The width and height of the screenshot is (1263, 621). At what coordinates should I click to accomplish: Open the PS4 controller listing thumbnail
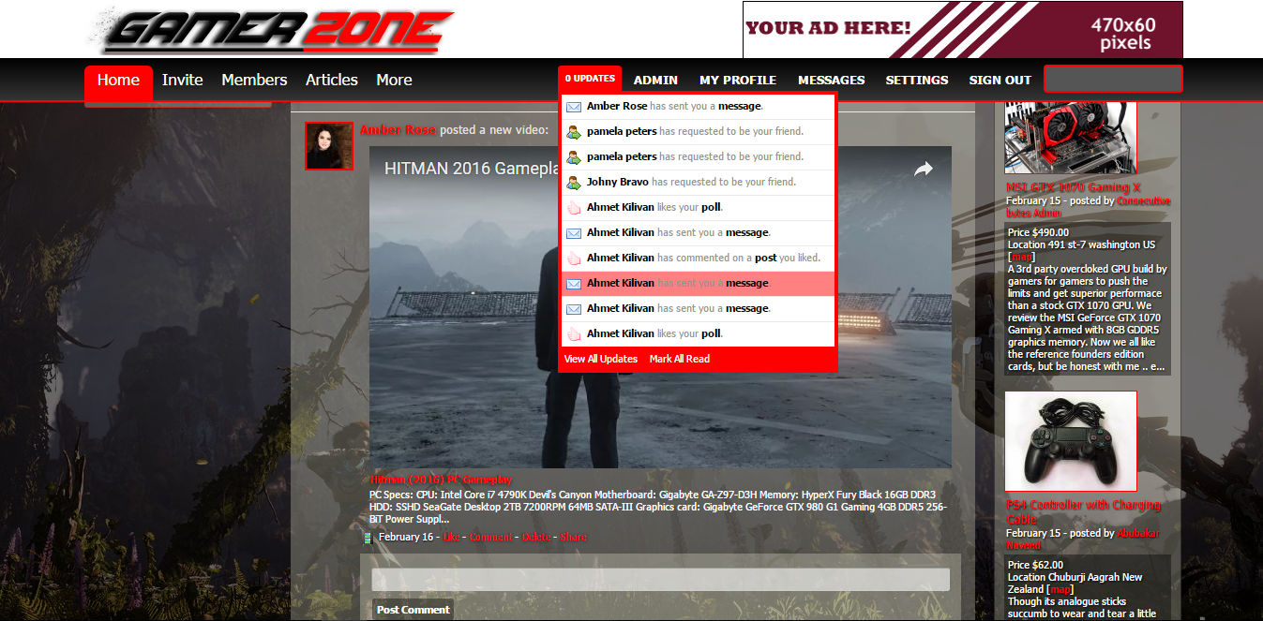1071,441
